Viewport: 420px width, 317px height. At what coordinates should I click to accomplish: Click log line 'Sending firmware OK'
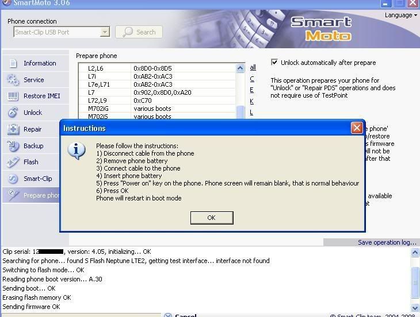click(31, 307)
